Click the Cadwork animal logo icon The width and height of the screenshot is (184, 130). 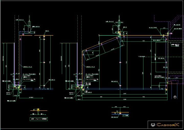[153, 125]
